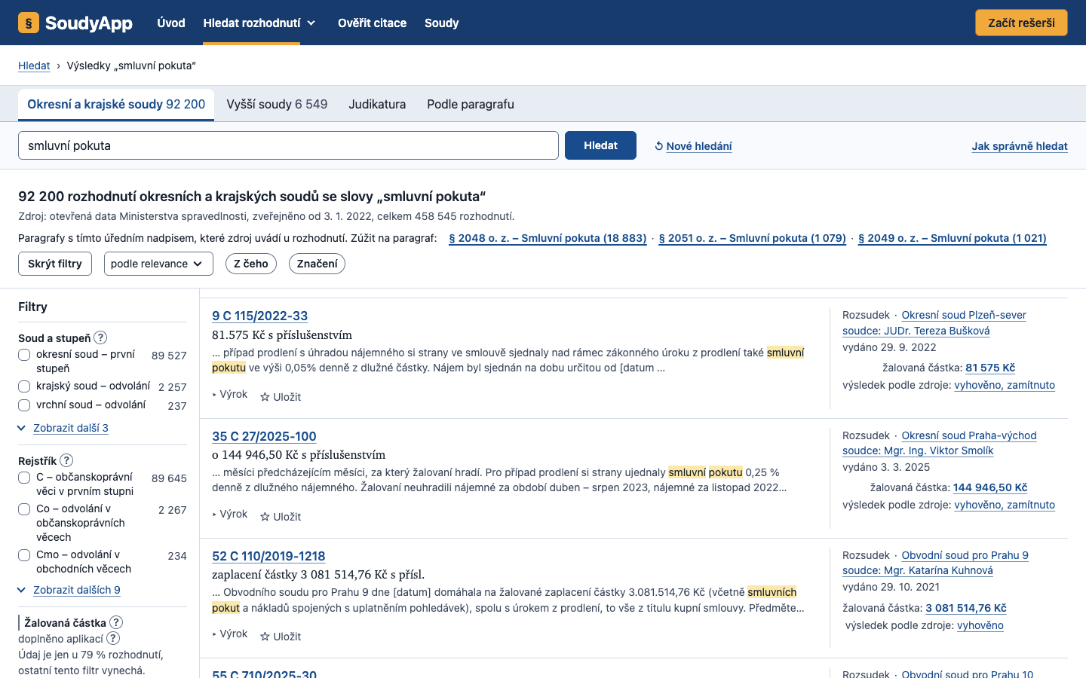This screenshot has height=678, width=1086.
Task: Save decision 52 C 110/2019-1218 with star
Action: pyautogui.click(x=281, y=637)
